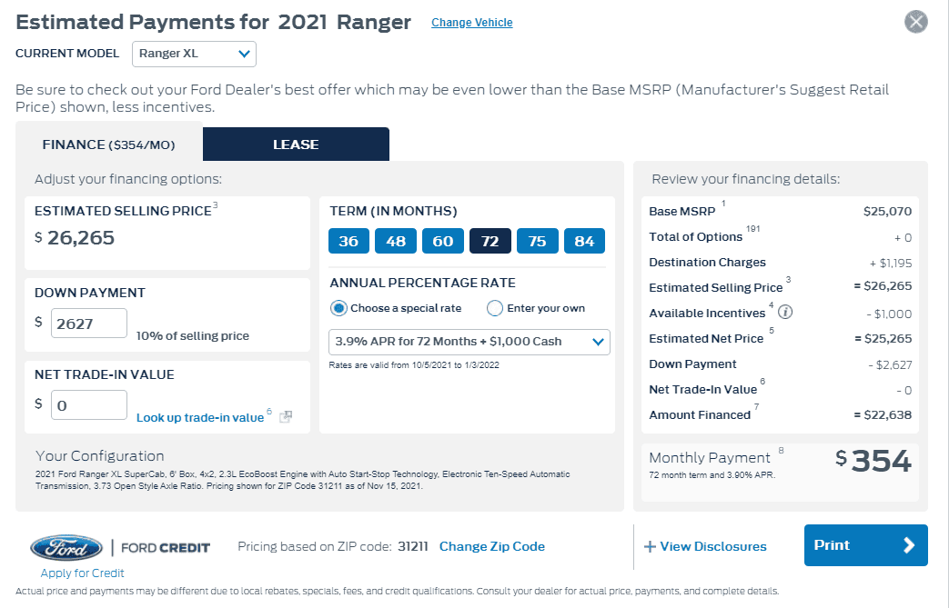Open the Apply for Credit link
This screenshot has width=949, height=608.
click(82, 573)
